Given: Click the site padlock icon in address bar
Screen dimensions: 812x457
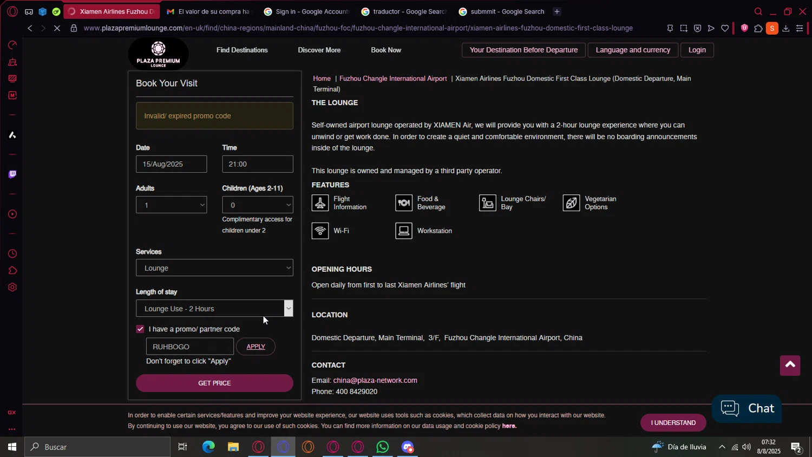Looking at the screenshot, I should pyautogui.click(x=74, y=28).
